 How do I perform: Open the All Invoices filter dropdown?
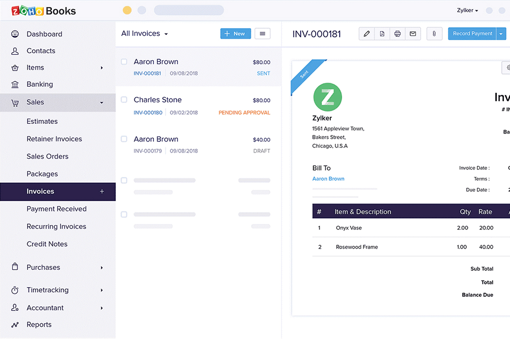(144, 34)
